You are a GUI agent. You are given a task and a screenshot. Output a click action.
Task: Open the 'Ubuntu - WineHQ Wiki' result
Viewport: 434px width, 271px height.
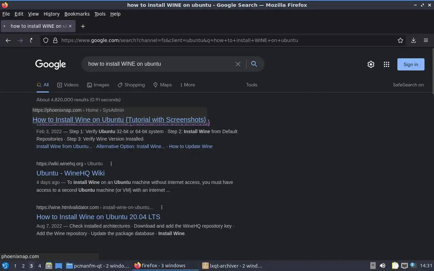(x=71, y=173)
